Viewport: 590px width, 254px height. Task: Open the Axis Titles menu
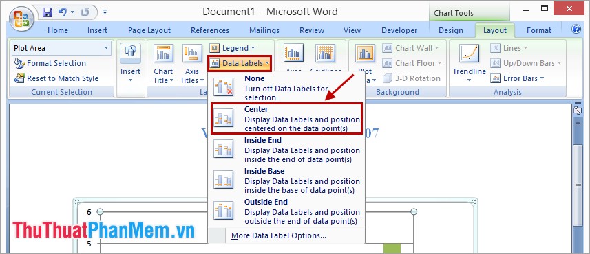[x=192, y=64]
